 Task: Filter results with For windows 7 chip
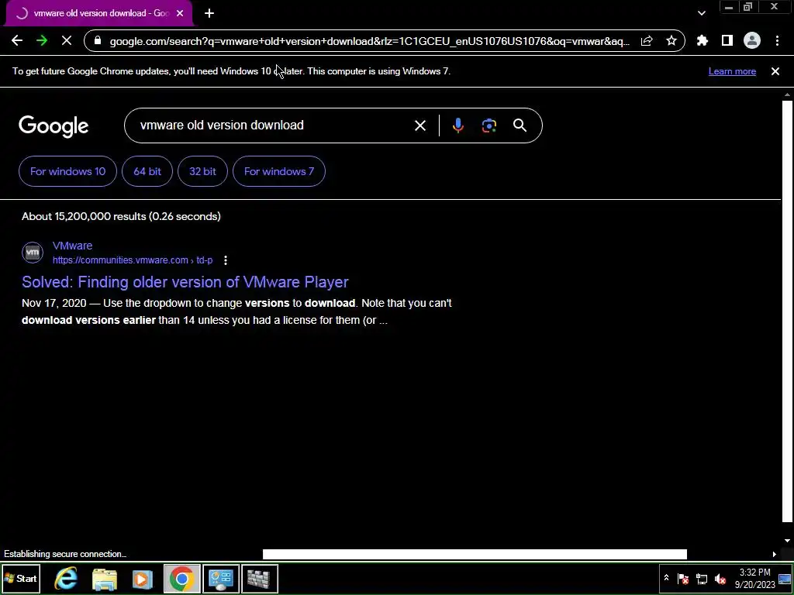[x=279, y=171]
